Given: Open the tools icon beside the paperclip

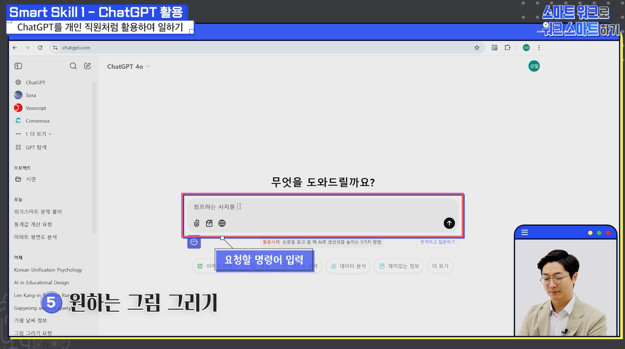Looking at the screenshot, I should click(209, 223).
